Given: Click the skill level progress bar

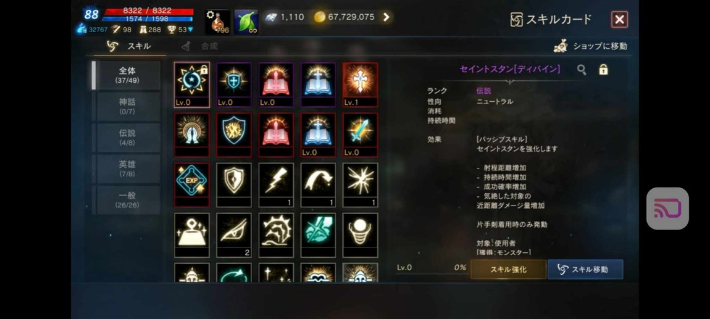Looking at the screenshot, I should pyautogui.click(x=432, y=274).
